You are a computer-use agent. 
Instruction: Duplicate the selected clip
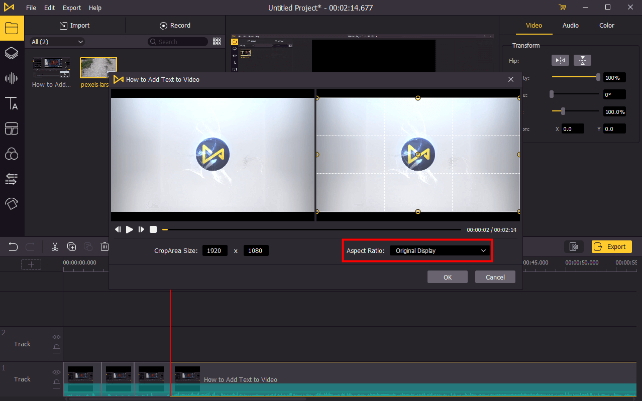(71, 246)
